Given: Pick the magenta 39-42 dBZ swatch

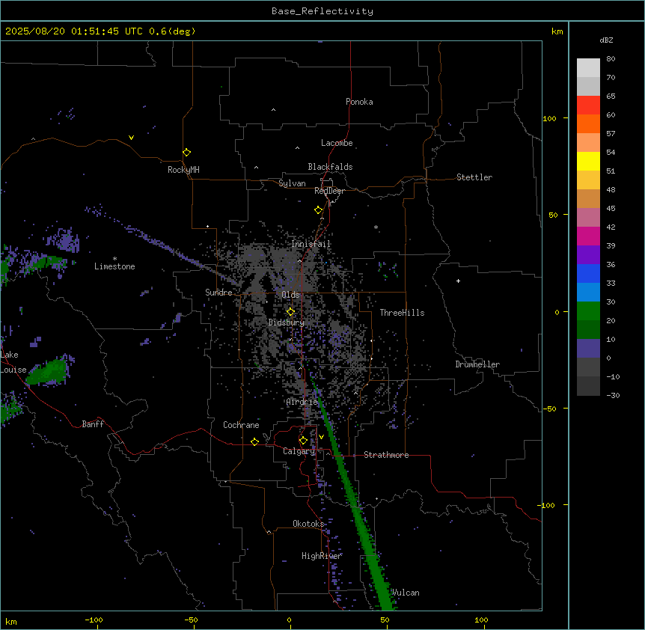Looking at the screenshot, I should pyautogui.click(x=588, y=236).
